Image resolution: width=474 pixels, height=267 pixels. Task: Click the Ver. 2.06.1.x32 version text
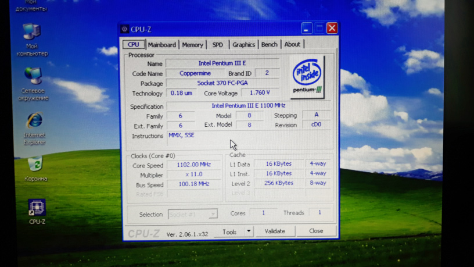click(x=187, y=234)
